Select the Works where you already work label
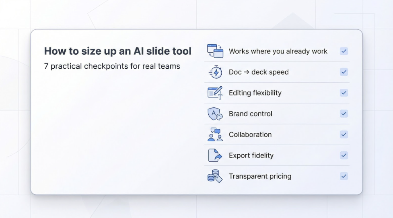This screenshot has height=218, width=393. click(278, 51)
